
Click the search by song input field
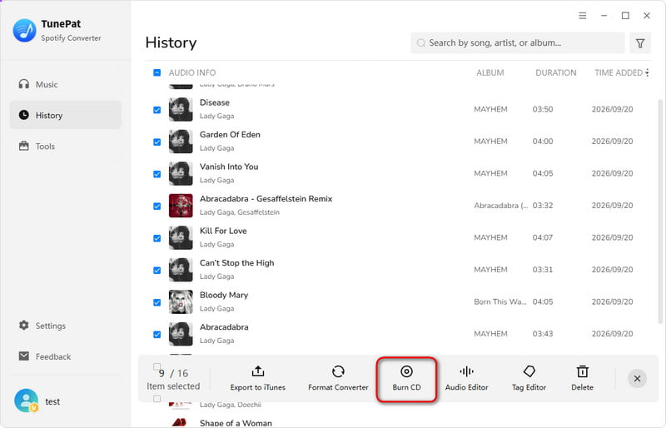tap(517, 43)
